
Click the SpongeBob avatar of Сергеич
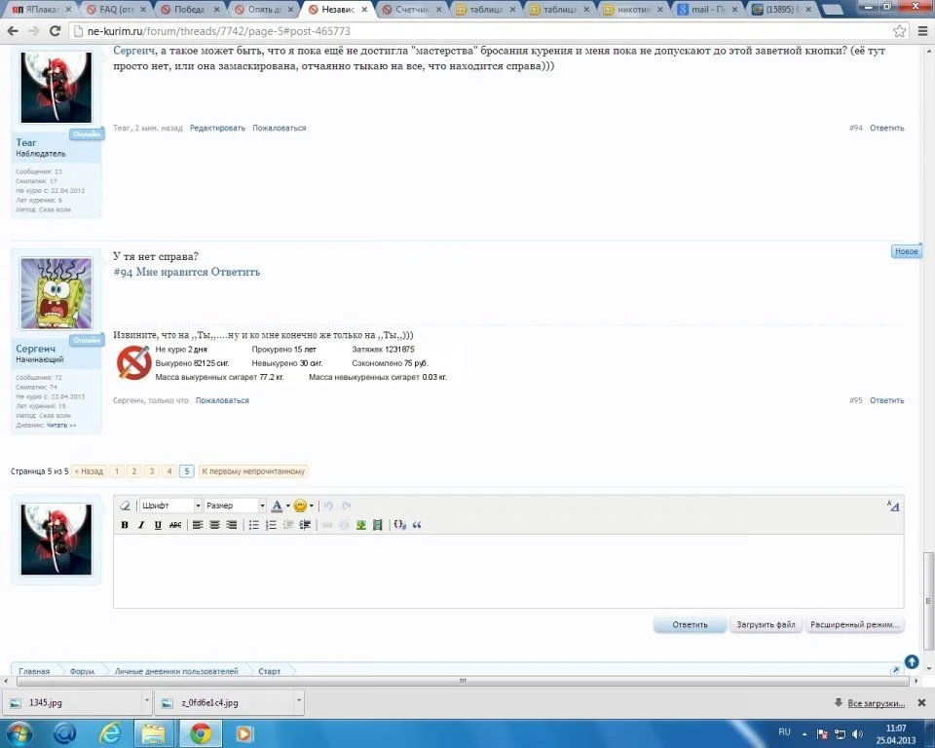point(56,293)
